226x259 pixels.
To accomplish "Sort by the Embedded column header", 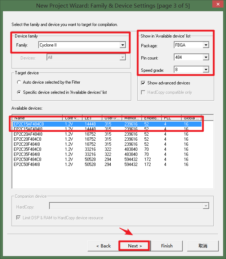I will point(151,118).
